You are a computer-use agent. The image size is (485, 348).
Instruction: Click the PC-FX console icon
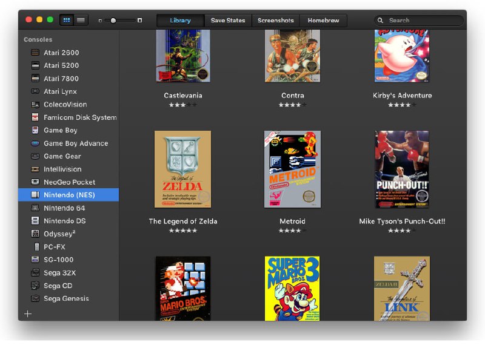(36, 247)
